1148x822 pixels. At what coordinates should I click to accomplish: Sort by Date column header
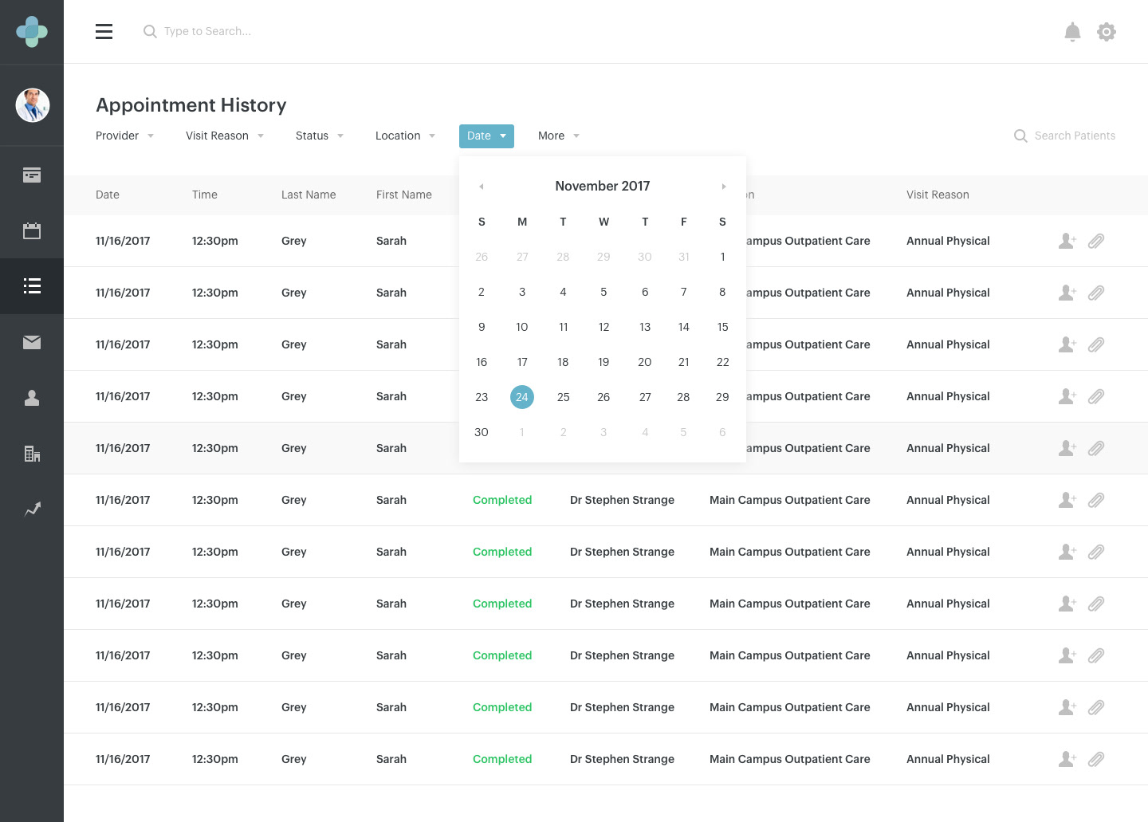pyautogui.click(x=108, y=195)
